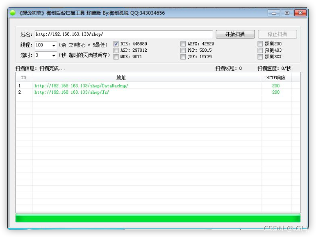Screen dimensions: 316x237
Task: Click the green app icon in title bar
Action: 13,13
